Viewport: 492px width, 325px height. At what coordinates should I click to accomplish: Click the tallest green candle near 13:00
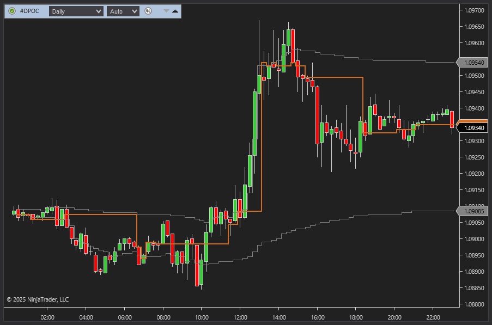[x=254, y=122]
